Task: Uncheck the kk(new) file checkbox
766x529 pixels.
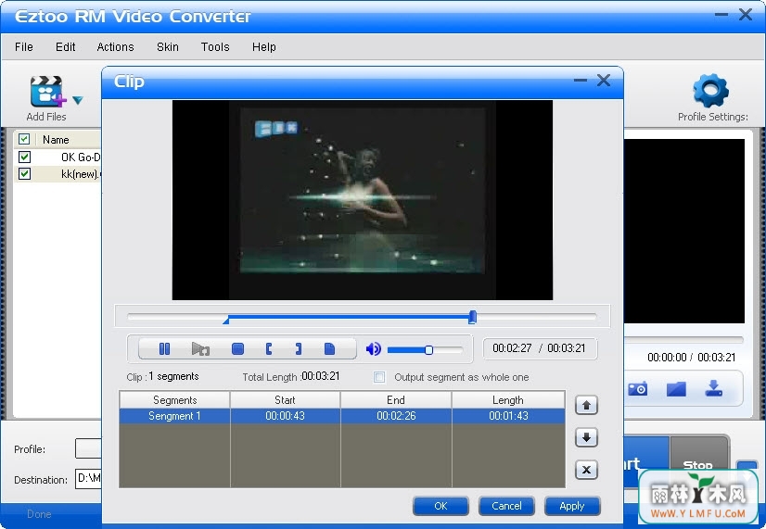Action: 24,174
